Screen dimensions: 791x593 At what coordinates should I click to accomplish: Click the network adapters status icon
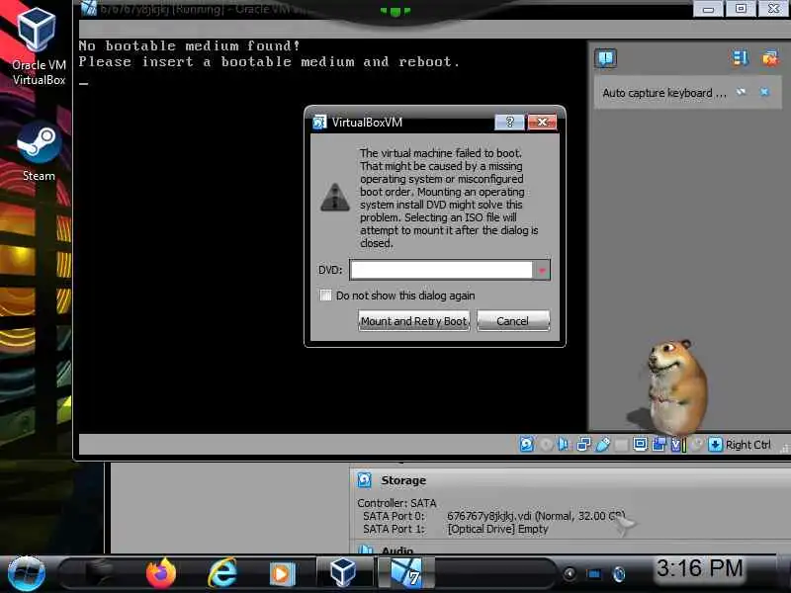(583, 444)
